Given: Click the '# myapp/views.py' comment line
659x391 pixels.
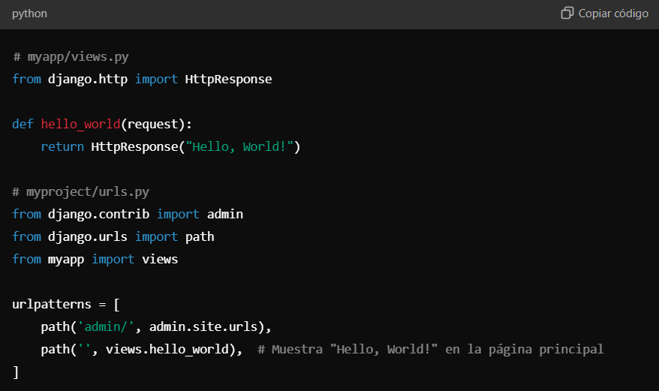Looking at the screenshot, I should (x=71, y=57).
